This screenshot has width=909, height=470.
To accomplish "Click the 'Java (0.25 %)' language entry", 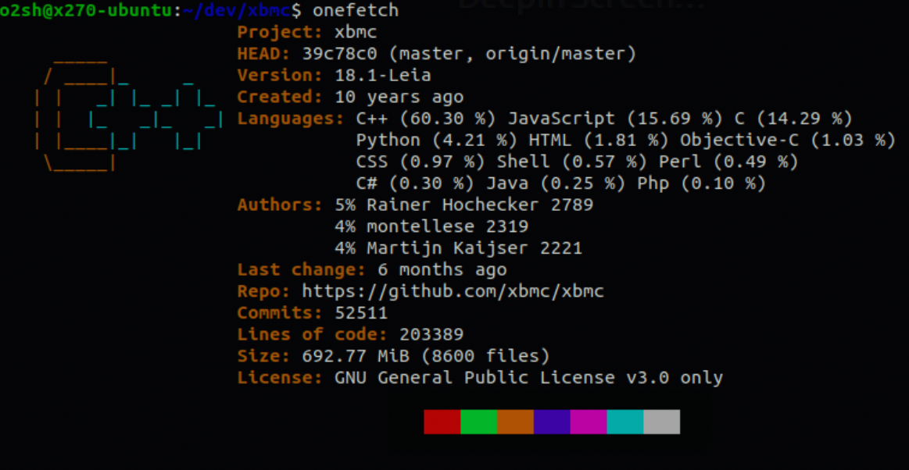I will click(x=556, y=184).
